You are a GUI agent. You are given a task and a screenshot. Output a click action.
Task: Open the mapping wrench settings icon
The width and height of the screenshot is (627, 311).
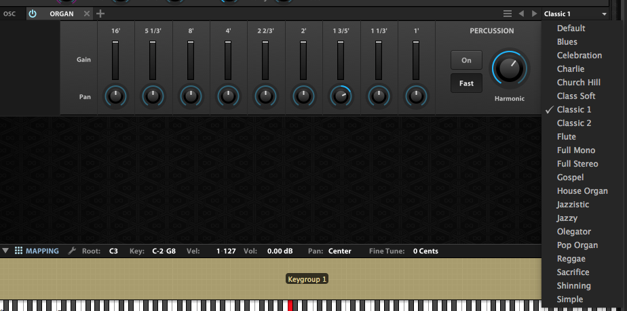[x=72, y=251]
